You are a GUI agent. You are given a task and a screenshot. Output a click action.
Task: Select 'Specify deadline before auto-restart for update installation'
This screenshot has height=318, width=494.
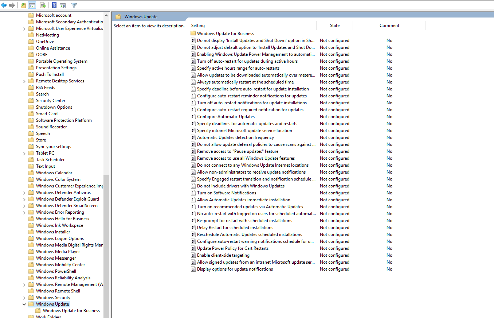(x=253, y=89)
